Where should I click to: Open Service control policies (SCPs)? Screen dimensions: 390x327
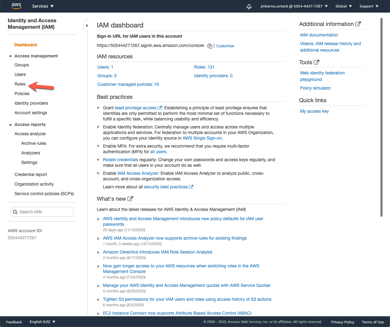click(x=44, y=194)
